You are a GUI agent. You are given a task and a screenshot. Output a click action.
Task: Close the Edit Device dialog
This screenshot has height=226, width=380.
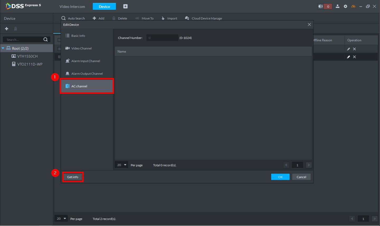coord(309,24)
